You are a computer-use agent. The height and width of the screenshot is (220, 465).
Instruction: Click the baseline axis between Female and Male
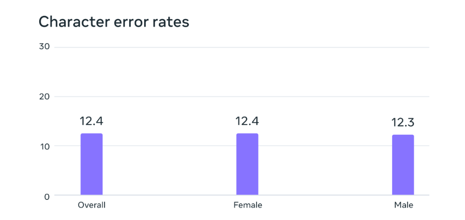tap(325, 195)
